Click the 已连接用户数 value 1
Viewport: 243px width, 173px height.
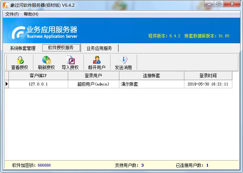tap(207, 165)
